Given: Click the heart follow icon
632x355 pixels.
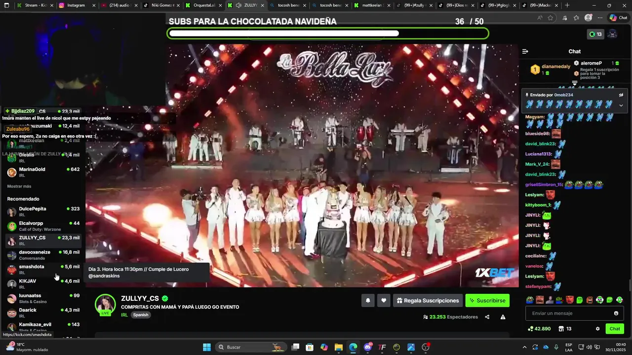Looking at the screenshot, I should [x=384, y=300].
